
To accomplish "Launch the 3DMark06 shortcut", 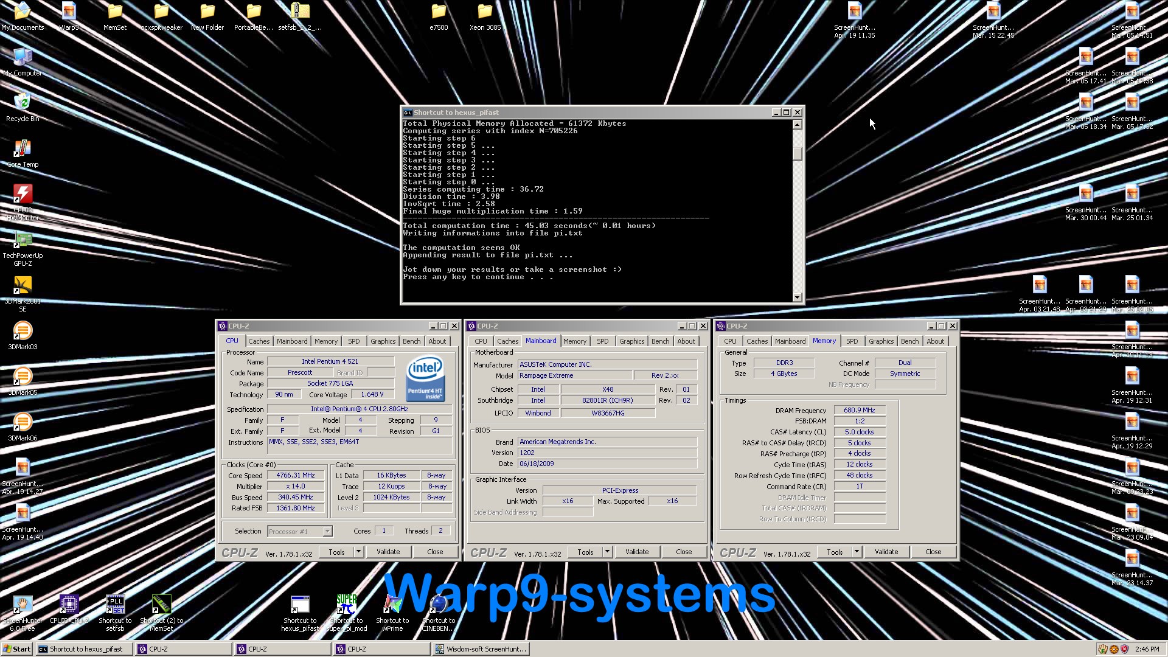I will click(x=23, y=427).
